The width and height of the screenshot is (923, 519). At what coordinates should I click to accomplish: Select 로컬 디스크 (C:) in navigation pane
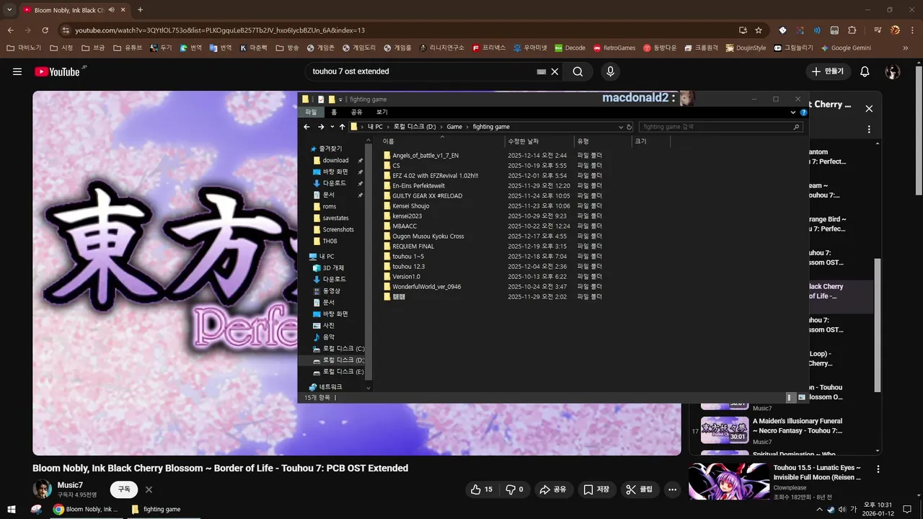click(338, 349)
